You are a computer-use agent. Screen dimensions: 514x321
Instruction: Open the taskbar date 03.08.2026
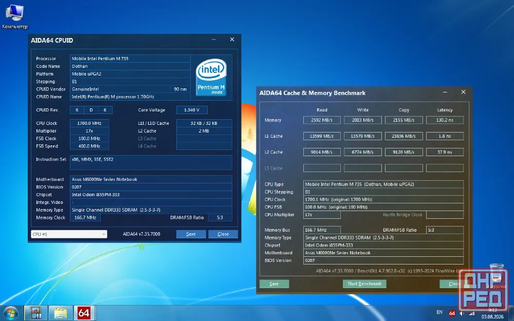click(x=492, y=317)
